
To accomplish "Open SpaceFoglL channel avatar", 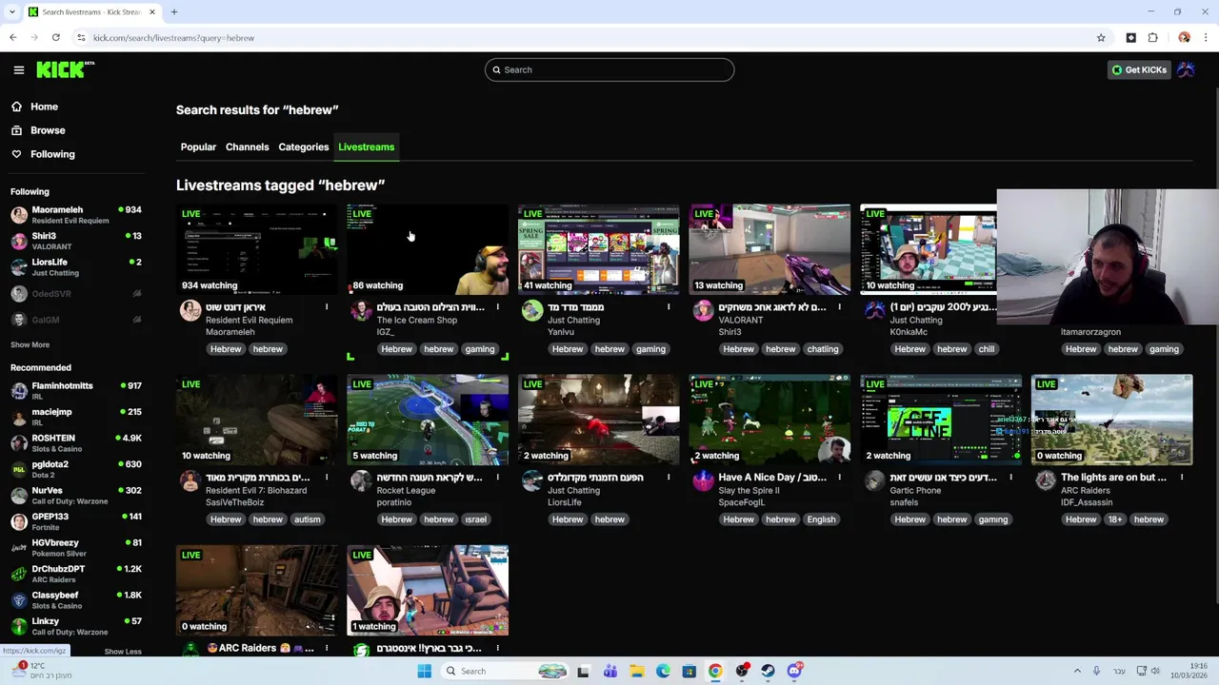I will tap(703, 480).
